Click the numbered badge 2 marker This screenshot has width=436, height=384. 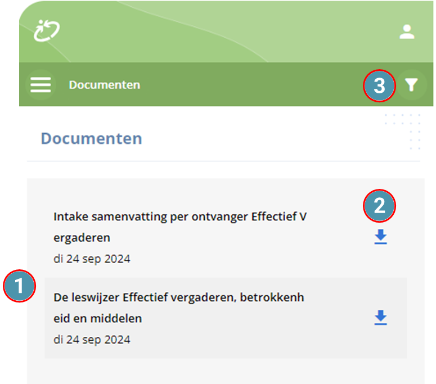pos(379,206)
